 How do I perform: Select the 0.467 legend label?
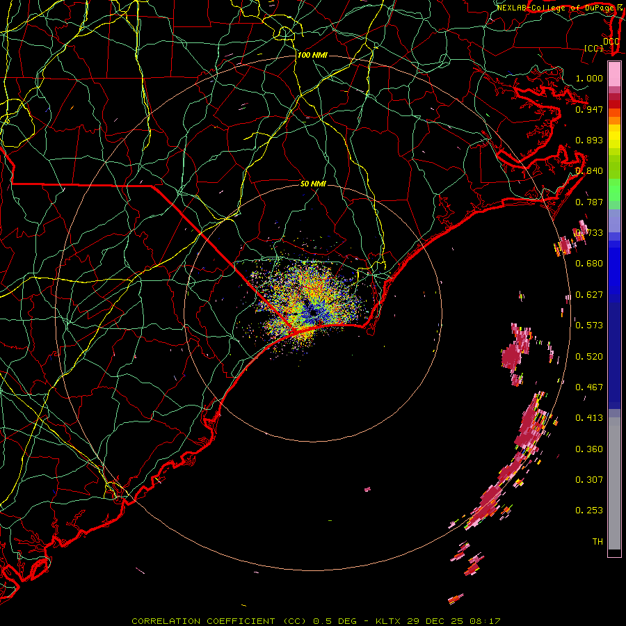pyautogui.click(x=589, y=387)
